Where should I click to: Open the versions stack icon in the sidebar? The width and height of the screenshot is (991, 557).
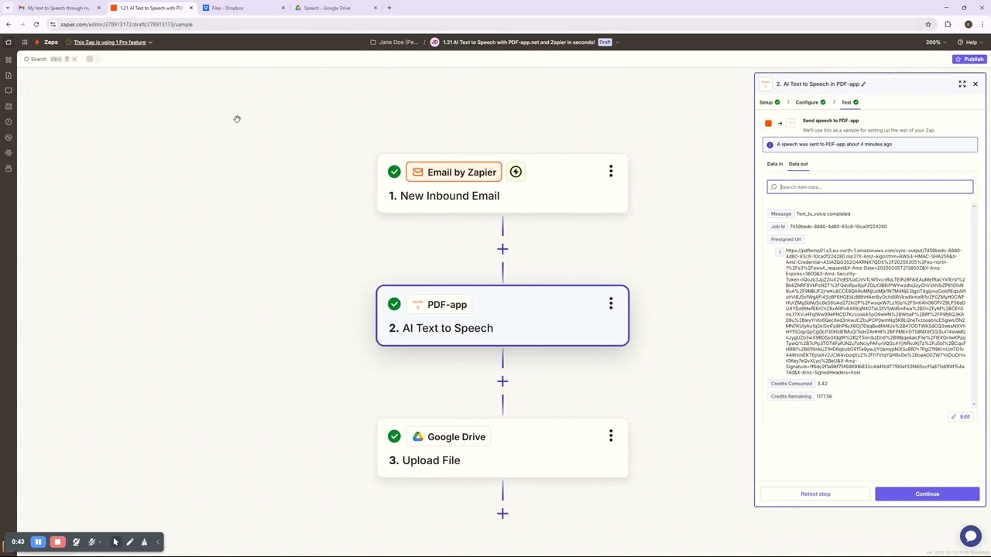(x=9, y=168)
